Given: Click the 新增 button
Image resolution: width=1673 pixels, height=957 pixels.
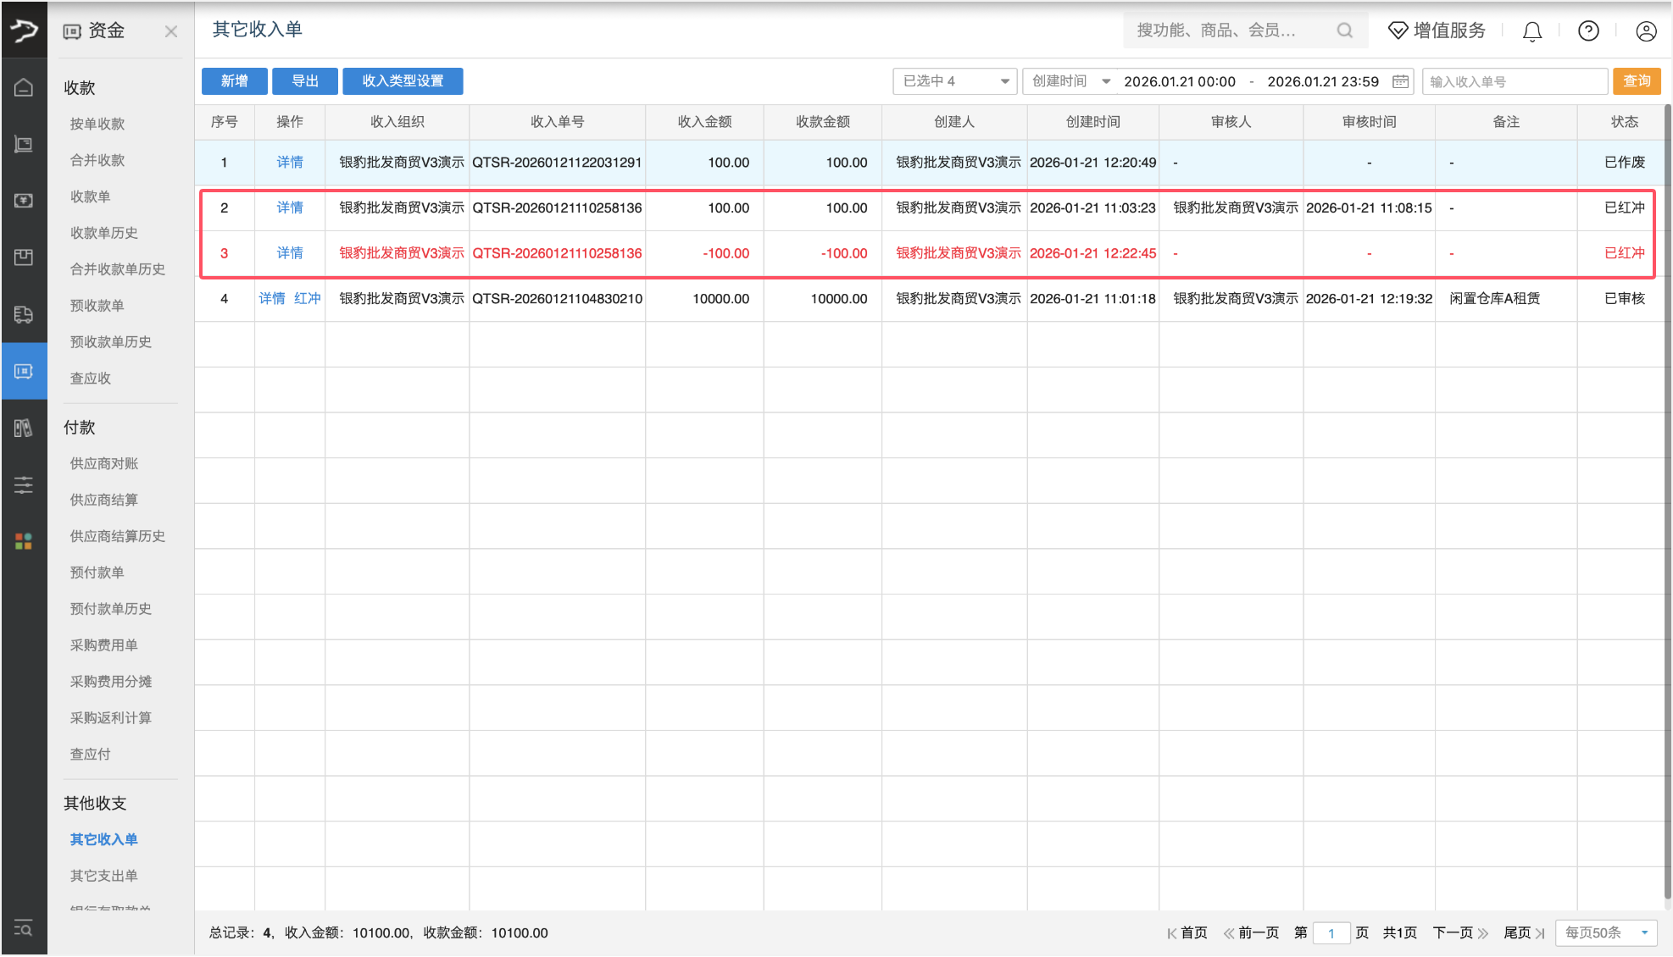Looking at the screenshot, I should pos(234,81).
